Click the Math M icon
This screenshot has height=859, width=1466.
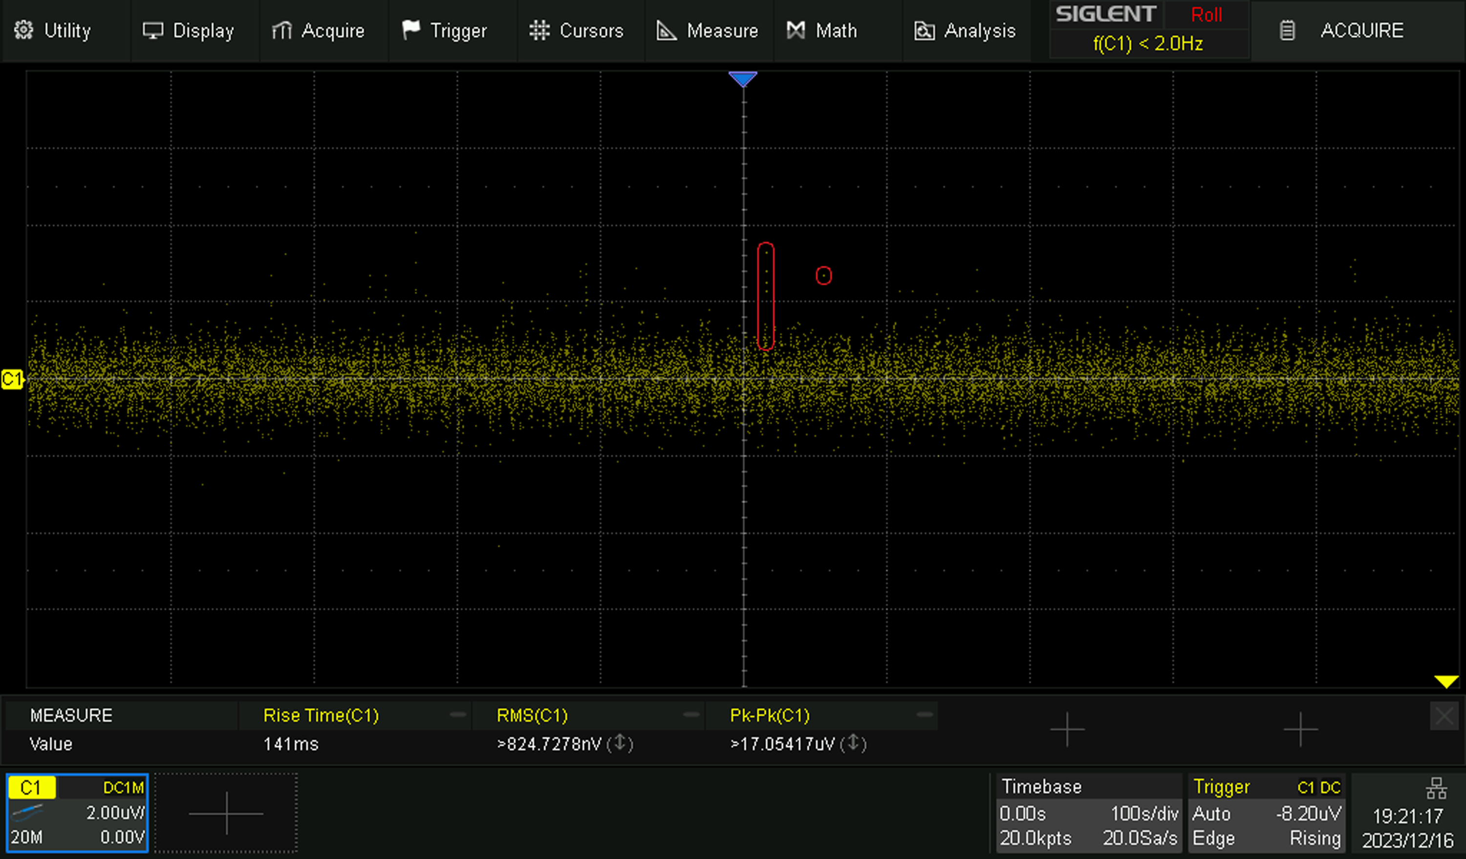point(796,30)
